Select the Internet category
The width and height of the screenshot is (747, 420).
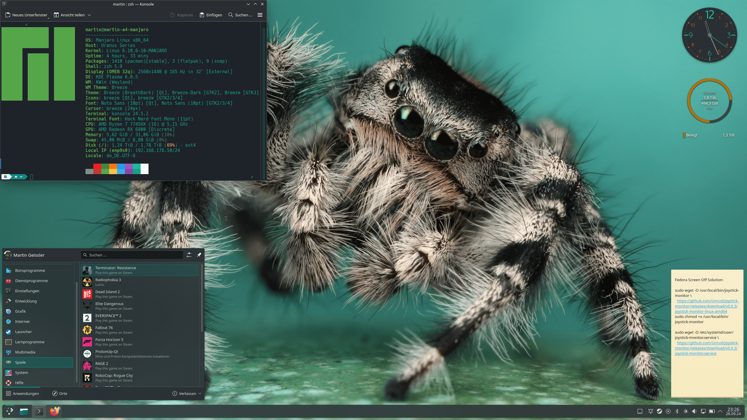click(38, 321)
